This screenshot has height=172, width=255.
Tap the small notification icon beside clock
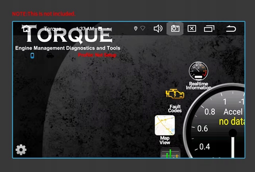click(100, 29)
